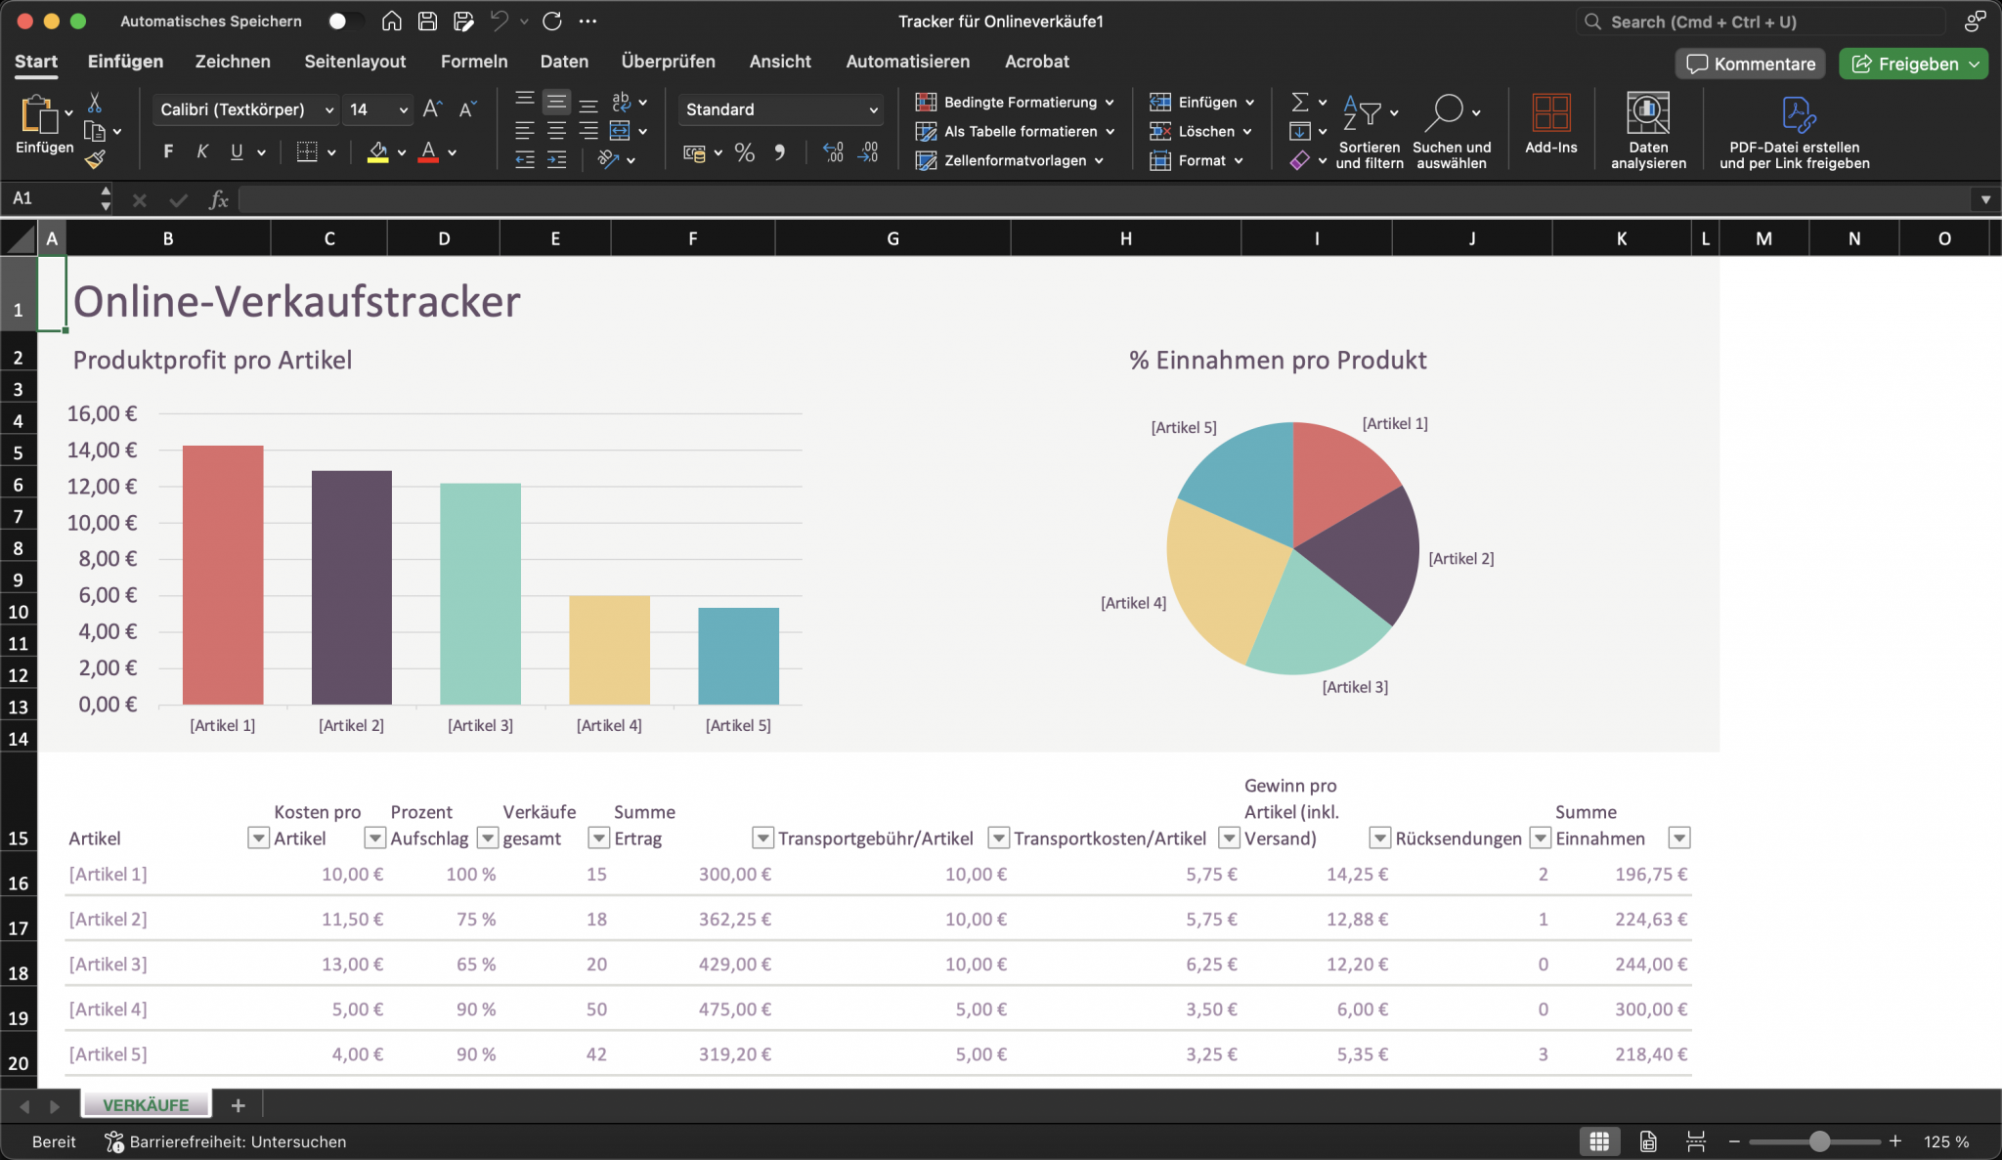Toggle center alignment button

click(x=556, y=131)
